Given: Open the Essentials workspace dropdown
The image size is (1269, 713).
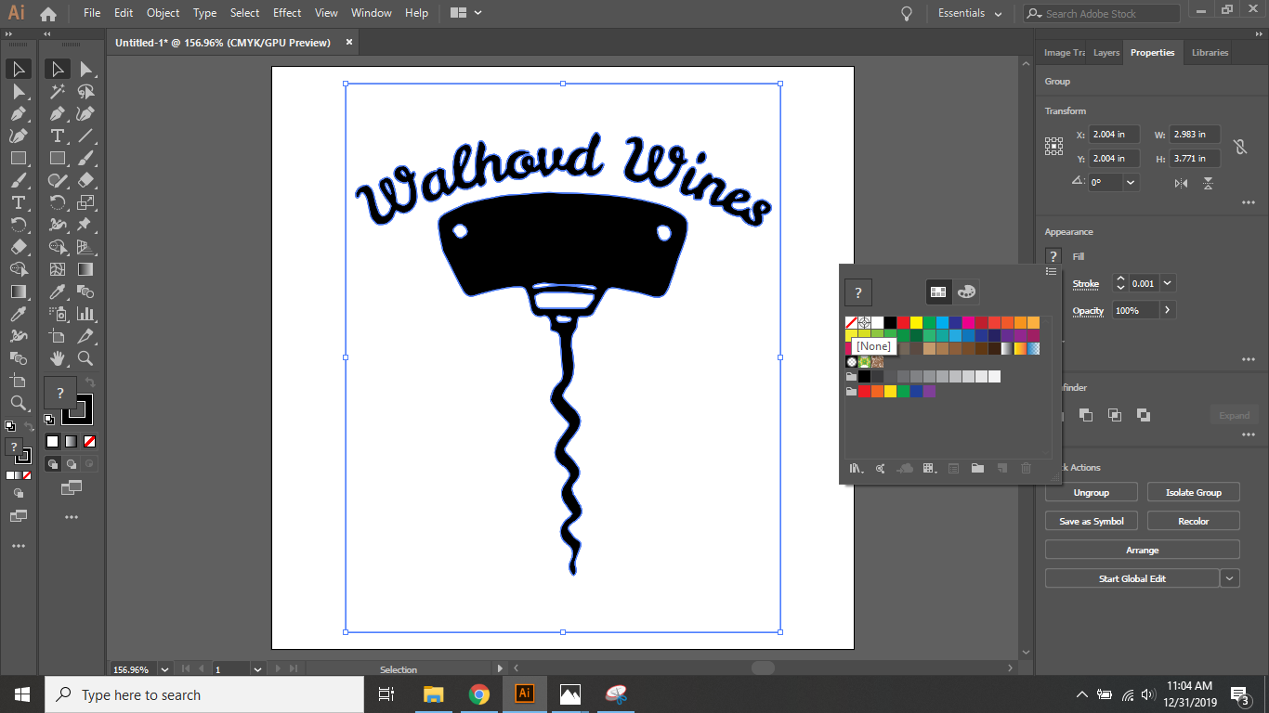Looking at the screenshot, I should pyautogui.click(x=970, y=13).
